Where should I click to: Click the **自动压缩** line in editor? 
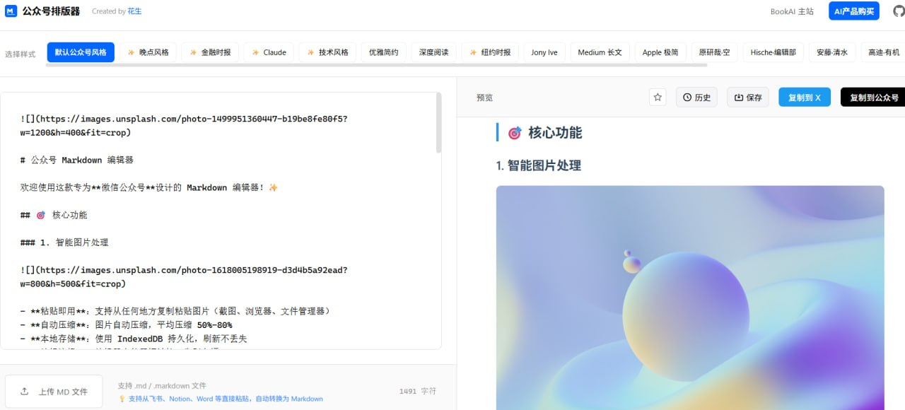point(126,325)
